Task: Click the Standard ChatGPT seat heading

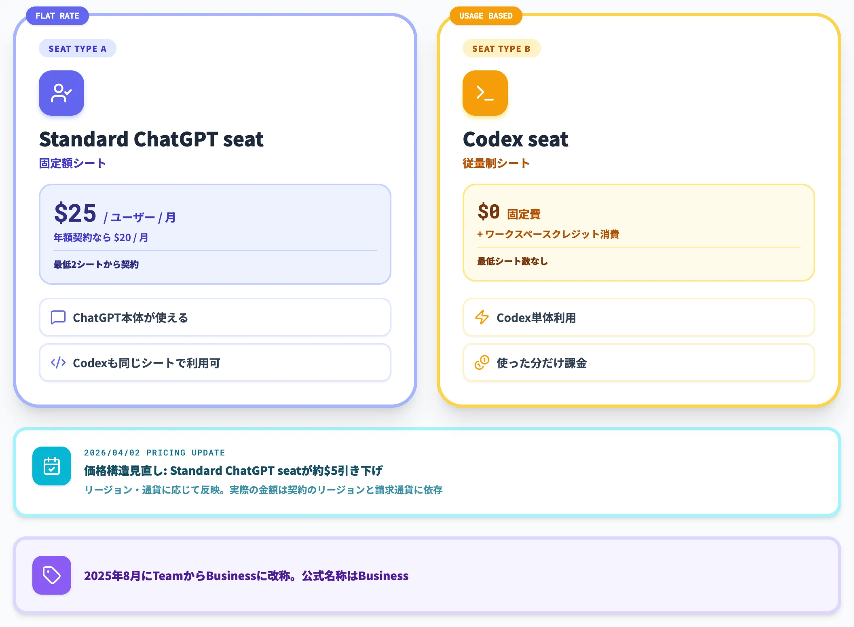Action: tap(151, 139)
